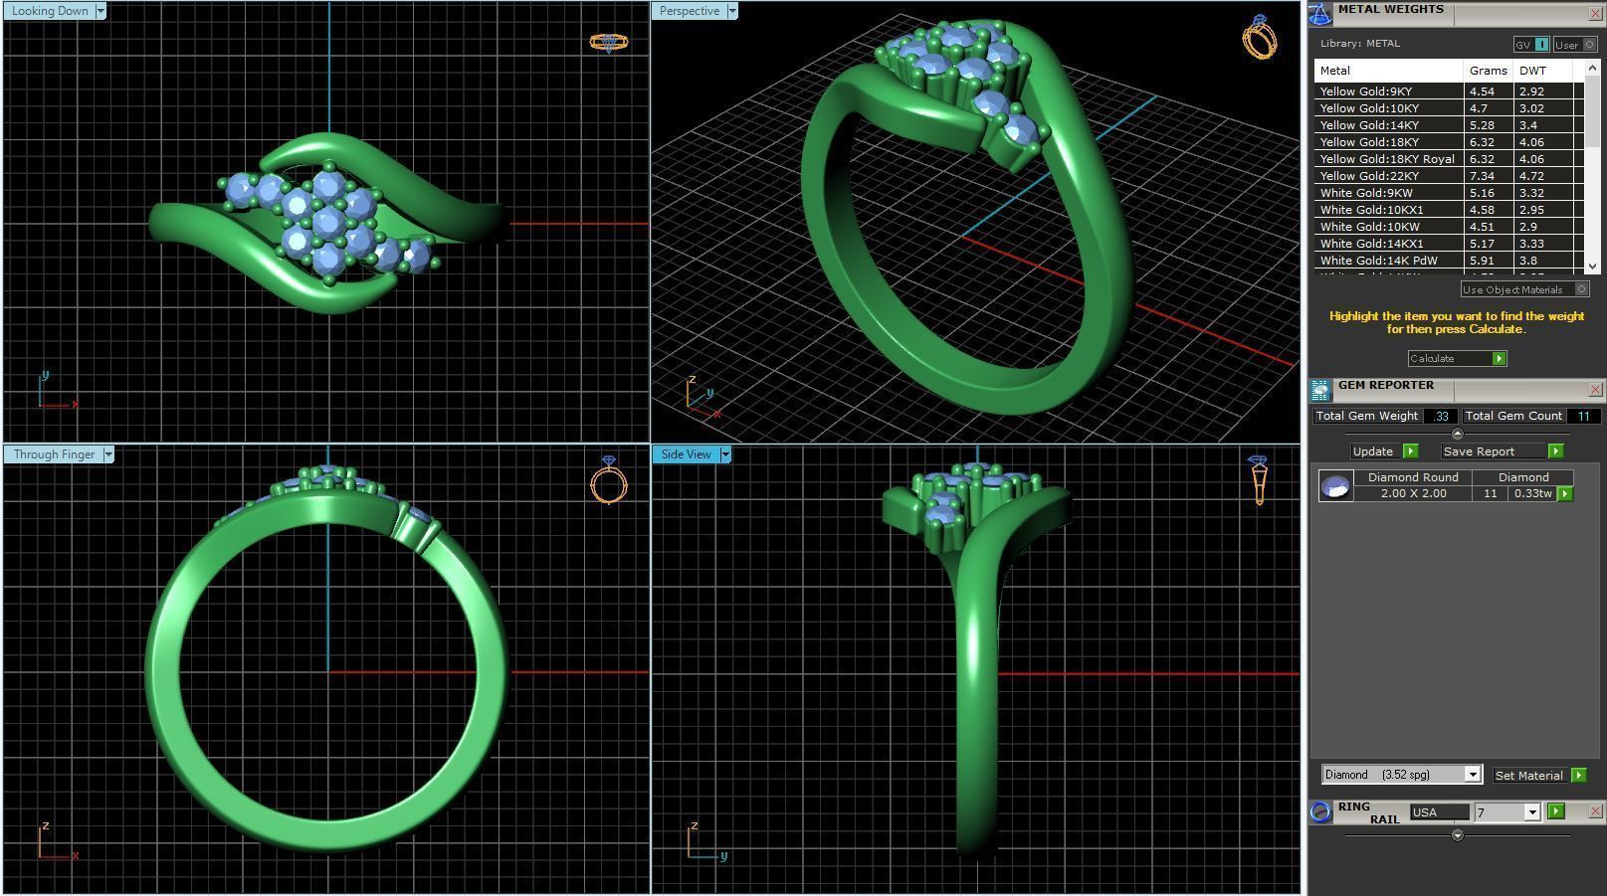Toggle the User library switch
This screenshot has height=896, width=1607.
point(1574,45)
